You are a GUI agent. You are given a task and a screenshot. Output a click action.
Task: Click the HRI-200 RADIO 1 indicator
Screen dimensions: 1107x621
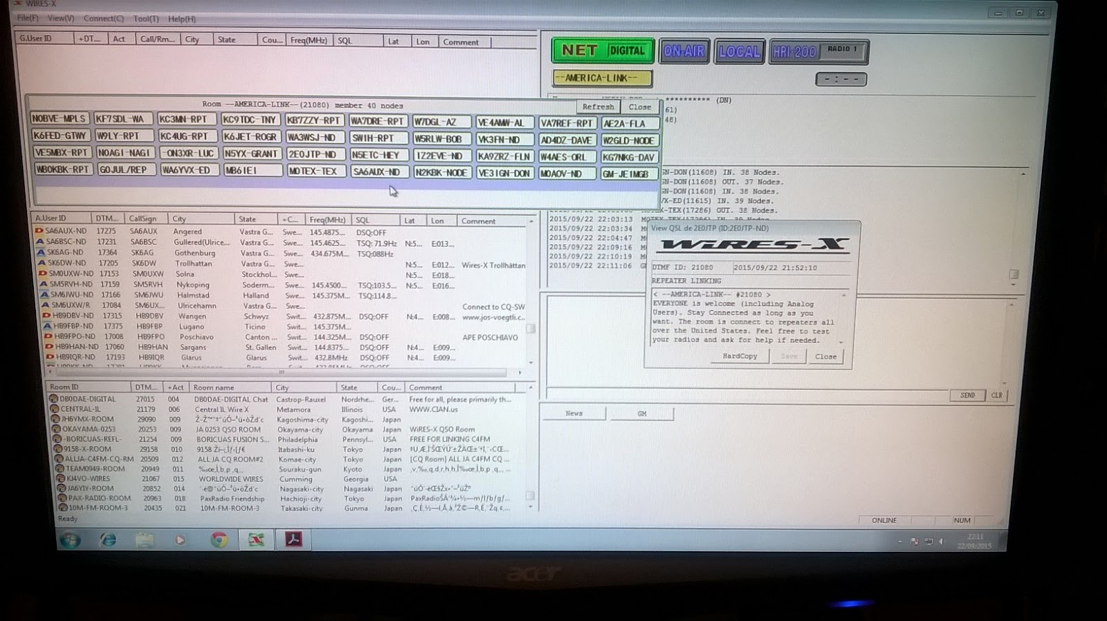(x=818, y=52)
